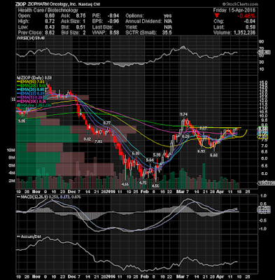Click the 5.99 price annotation

(157, 155)
